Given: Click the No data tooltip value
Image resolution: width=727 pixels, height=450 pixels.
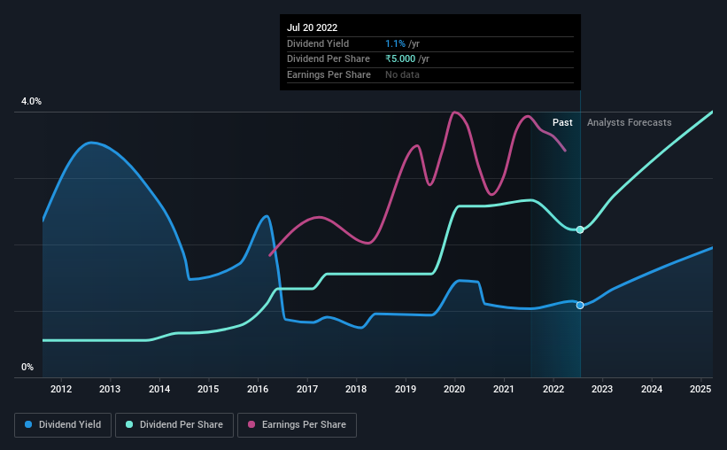Looking at the screenshot, I should [402, 74].
